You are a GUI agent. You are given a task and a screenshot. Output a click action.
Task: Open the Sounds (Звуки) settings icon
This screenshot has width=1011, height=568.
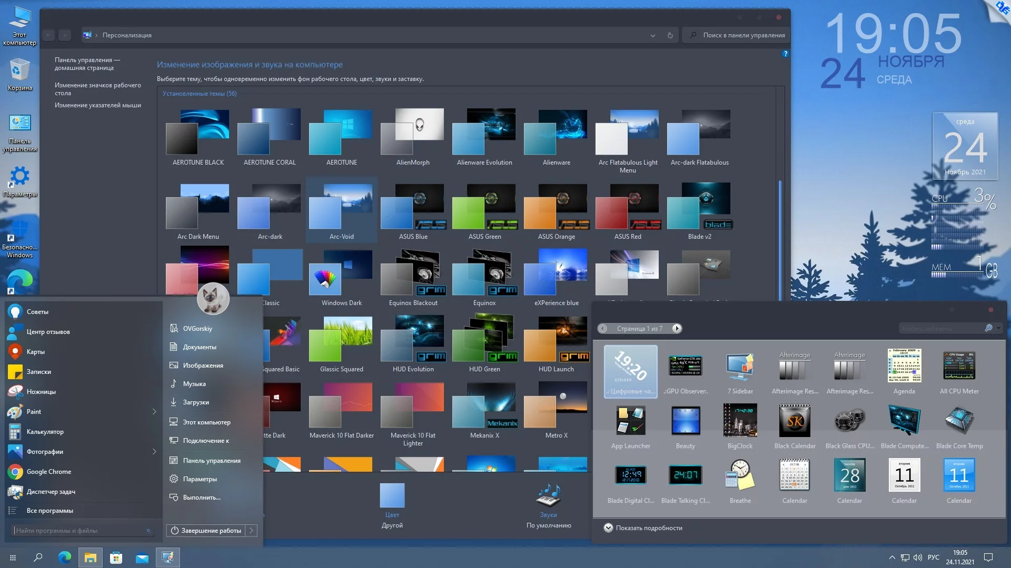coord(548,496)
